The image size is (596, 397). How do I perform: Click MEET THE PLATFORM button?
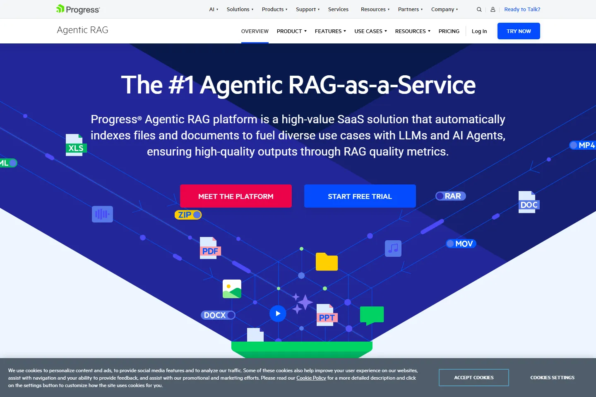point(236,196)
